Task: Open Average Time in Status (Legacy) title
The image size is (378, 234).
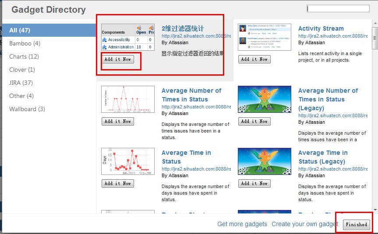Action: pyautogui.click(x=323, y=157)
